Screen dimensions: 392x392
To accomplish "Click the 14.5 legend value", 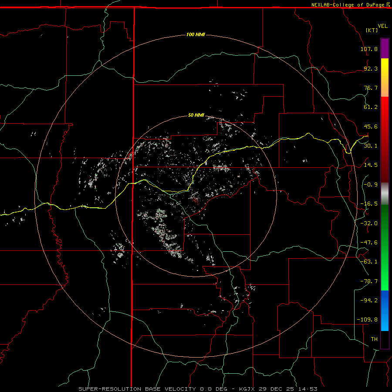I will tap(371, 165).
